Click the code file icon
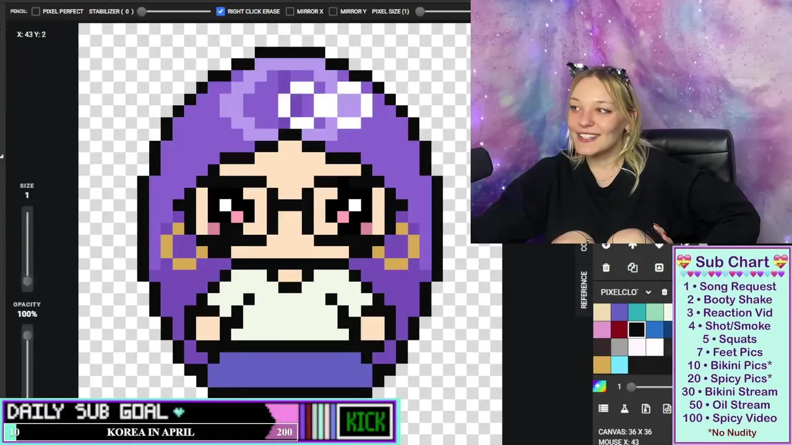This screenshot has width=792, height=445. 667,409
